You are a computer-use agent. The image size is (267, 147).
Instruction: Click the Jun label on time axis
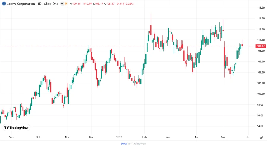(248, 137)
